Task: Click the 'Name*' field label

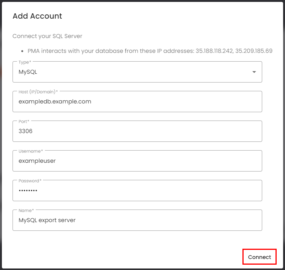Action: pyautogui.click(x=26, y=210)
